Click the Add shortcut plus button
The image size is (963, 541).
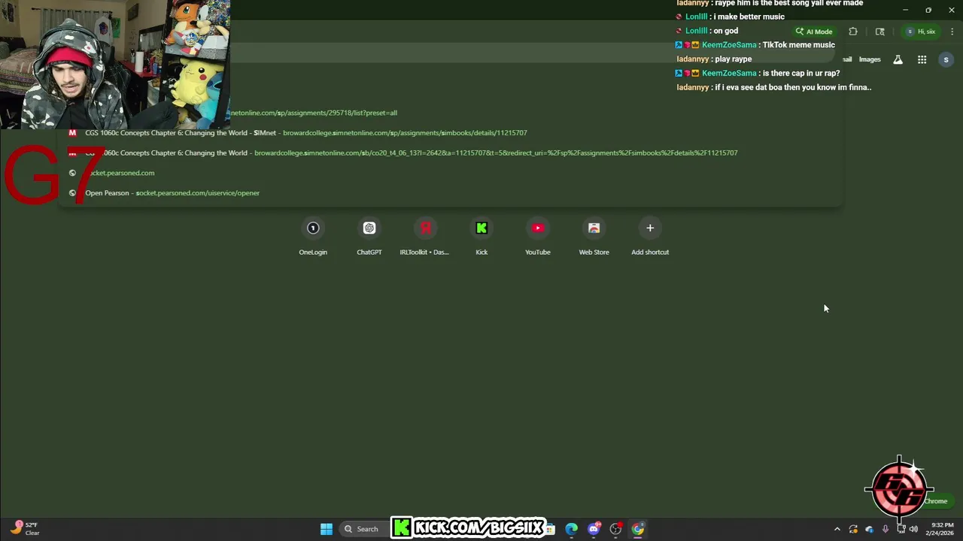coord(650,228)
